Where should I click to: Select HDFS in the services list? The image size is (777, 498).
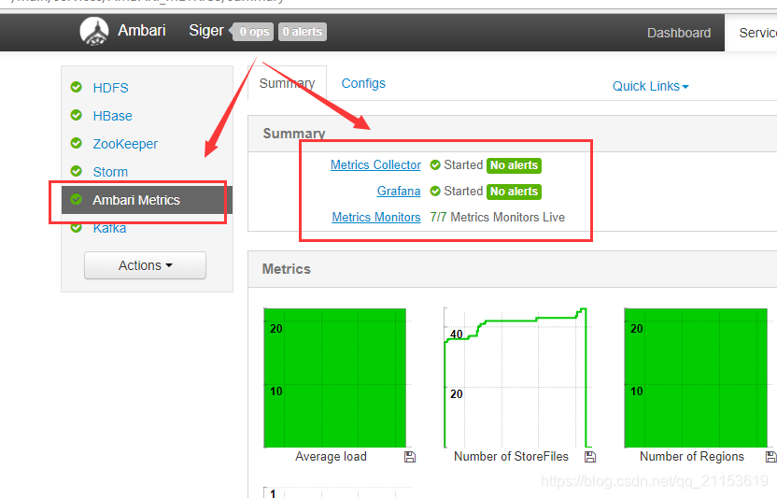click(110, 88)
